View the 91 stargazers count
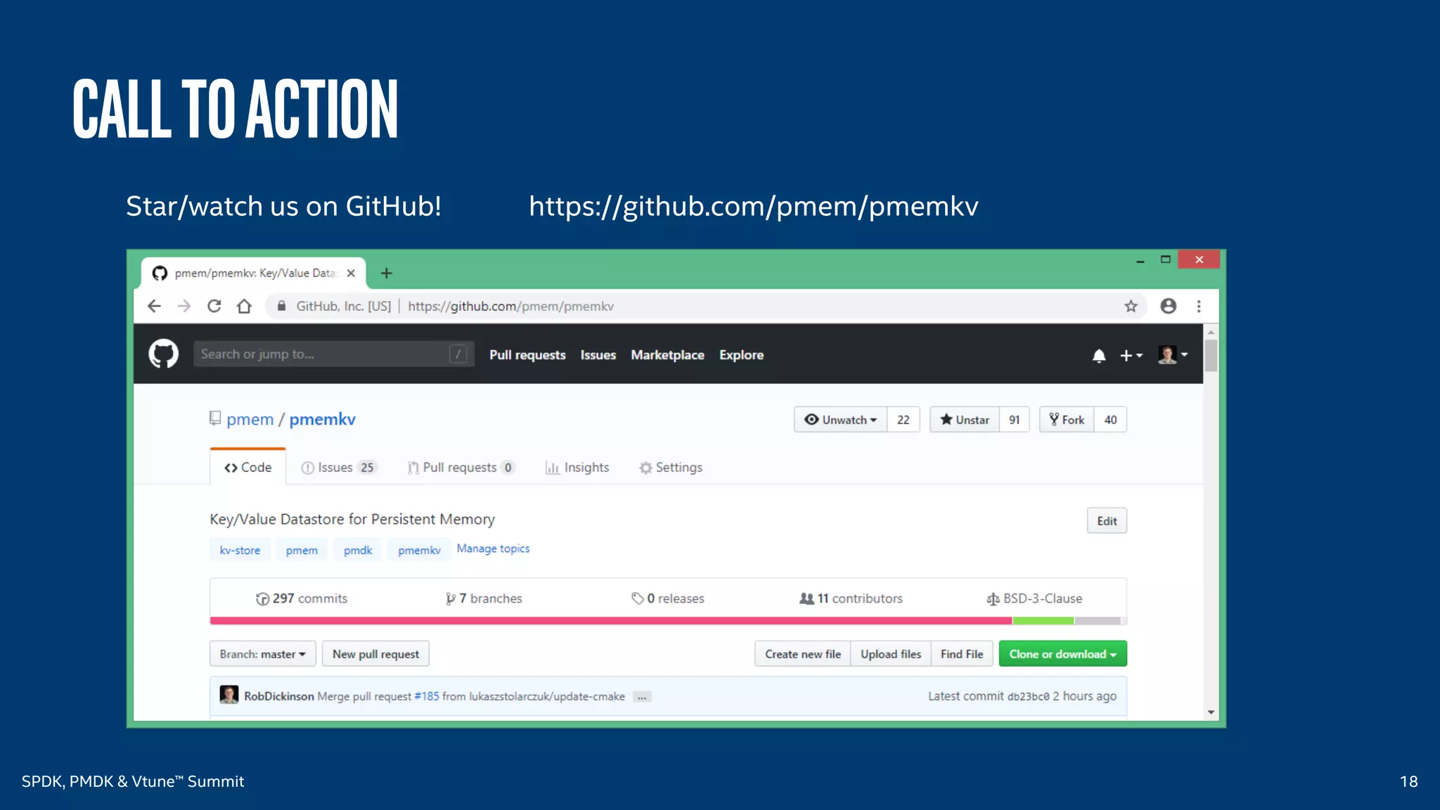 tap(1015, 420)
